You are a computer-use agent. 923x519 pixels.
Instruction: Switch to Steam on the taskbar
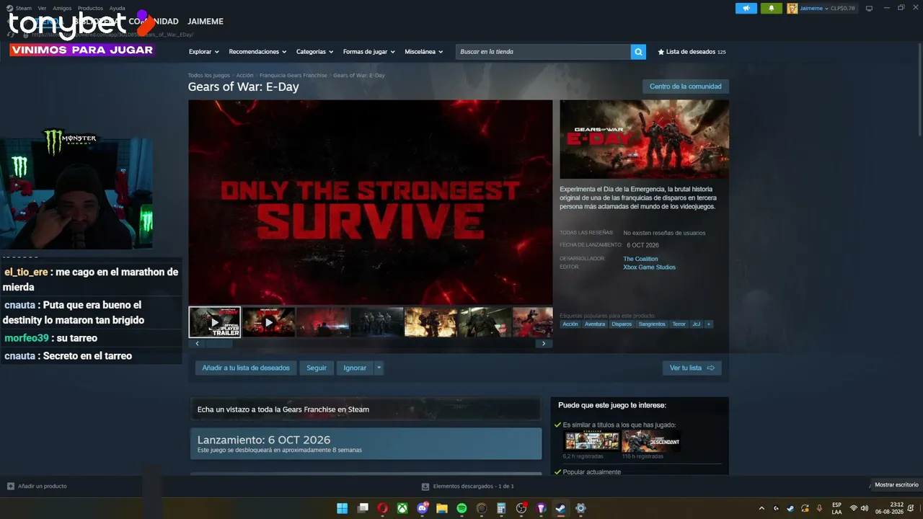(560, 508)
